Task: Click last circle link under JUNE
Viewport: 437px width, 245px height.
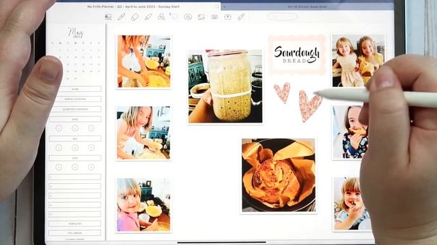Action: (x=91, y=167)
